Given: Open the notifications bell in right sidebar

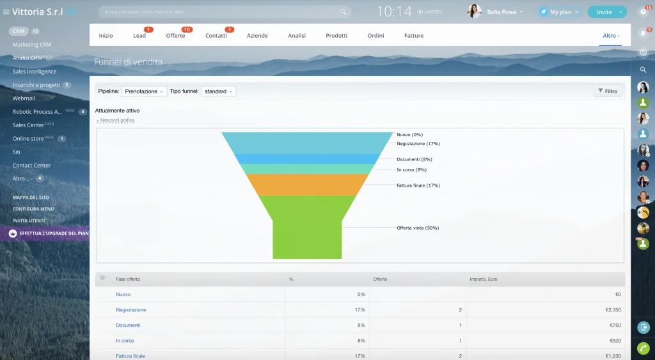Looking at the screenshot, I should coord(643,33).
